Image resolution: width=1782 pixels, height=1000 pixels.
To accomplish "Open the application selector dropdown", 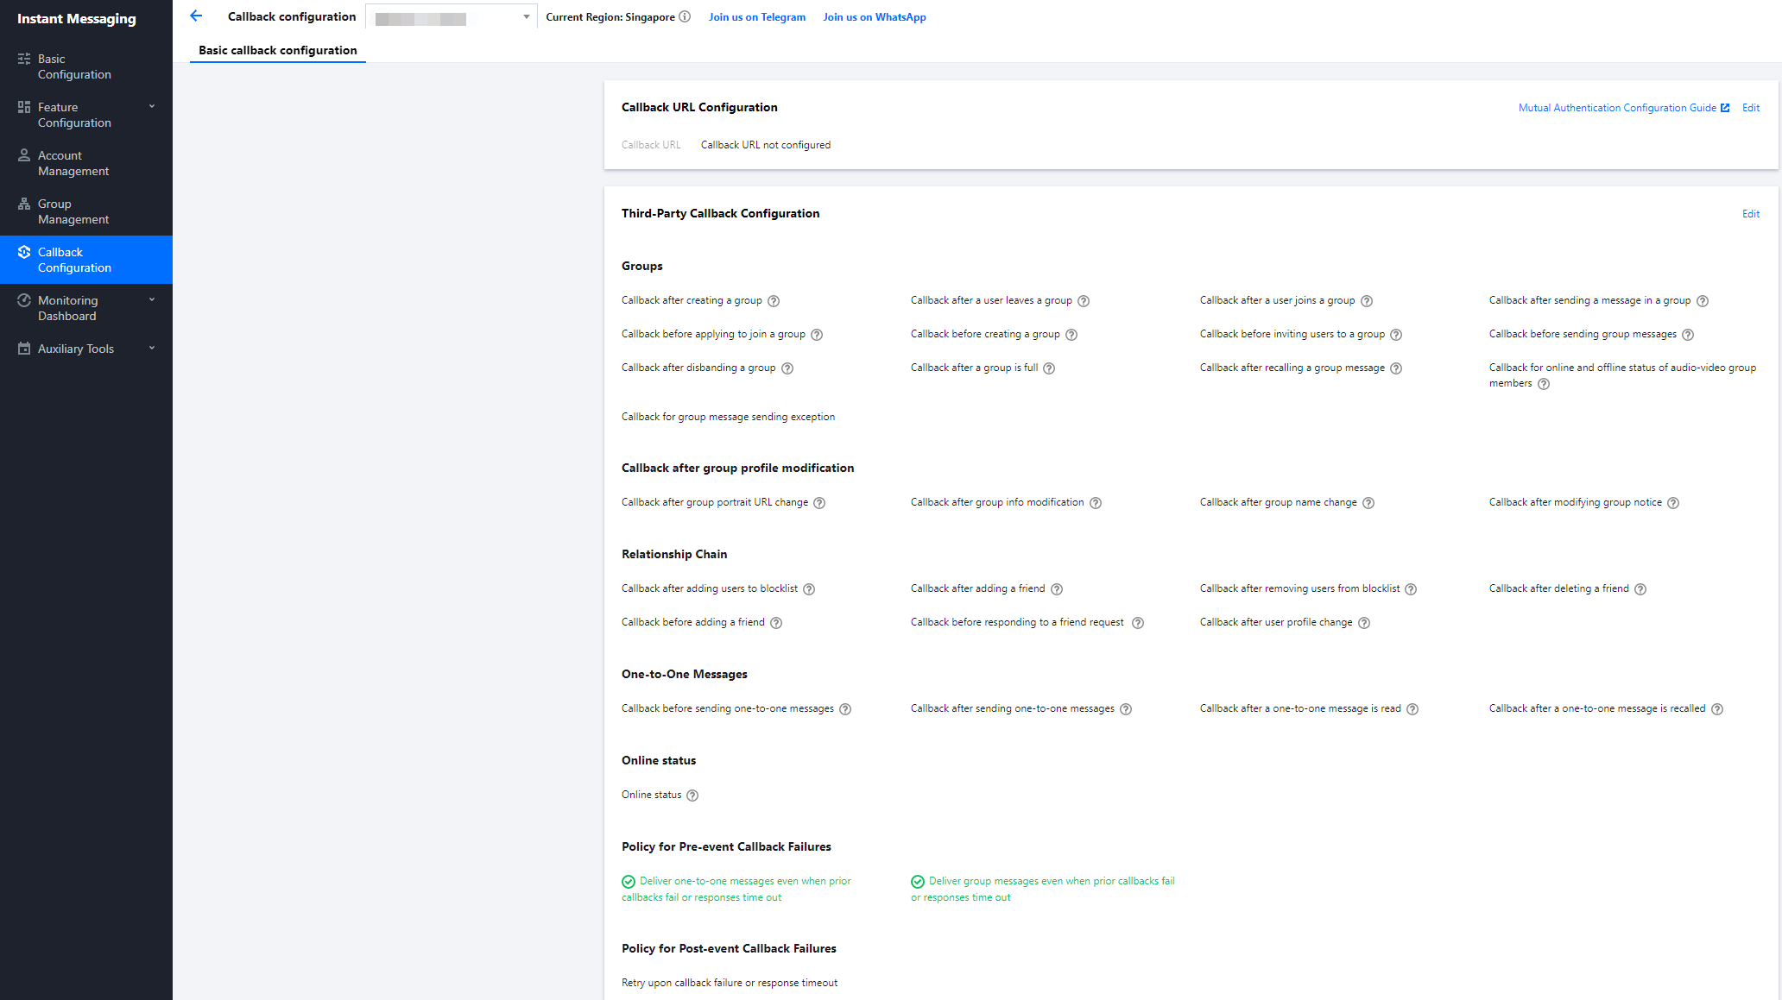I will click(452, 17).
